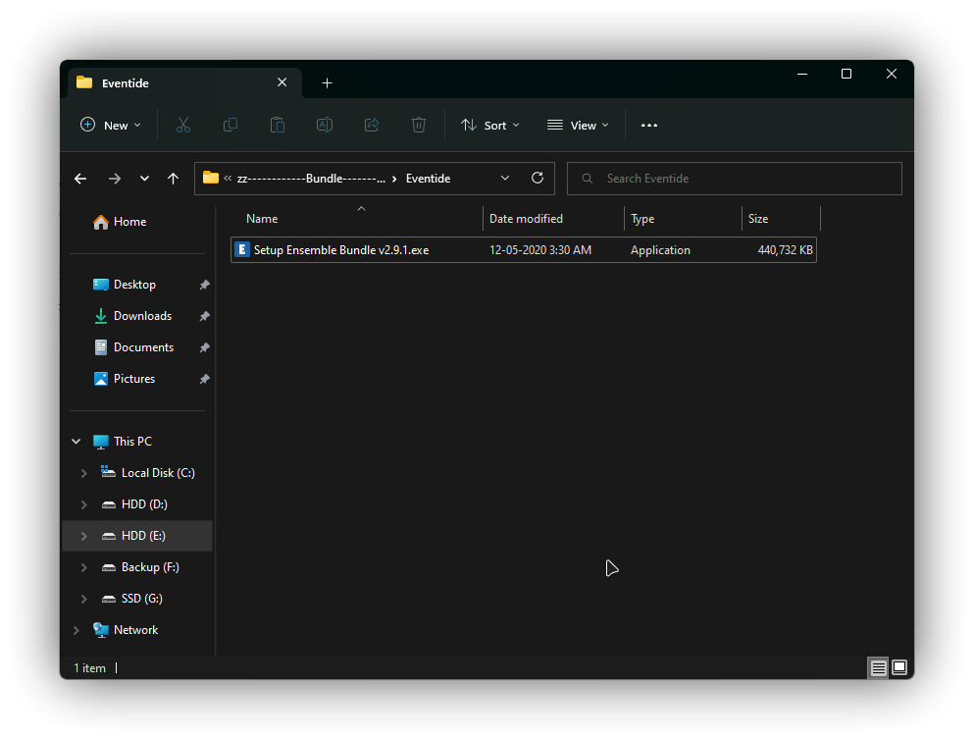Viewport: 974px width, 739px height.
Task: Click Eventide breadcrumb in address bar
Action: [428, 179]
